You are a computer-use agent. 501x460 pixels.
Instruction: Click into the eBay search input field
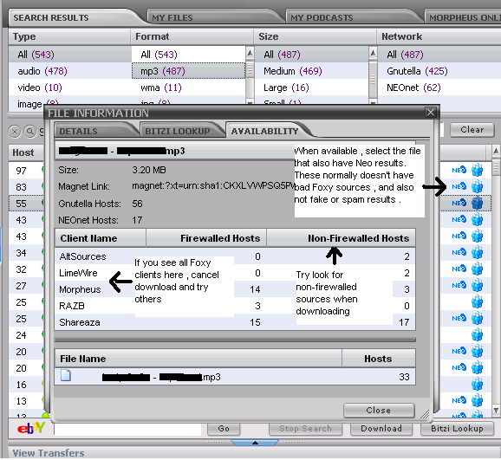[127, 429]
